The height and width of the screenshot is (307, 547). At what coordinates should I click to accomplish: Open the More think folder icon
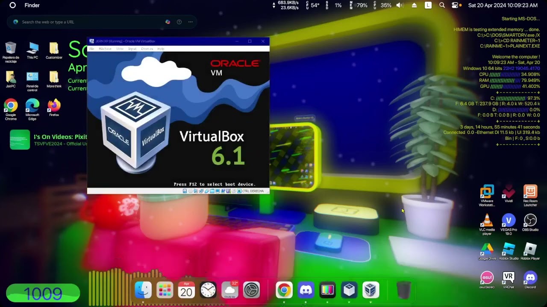[54, 79]
